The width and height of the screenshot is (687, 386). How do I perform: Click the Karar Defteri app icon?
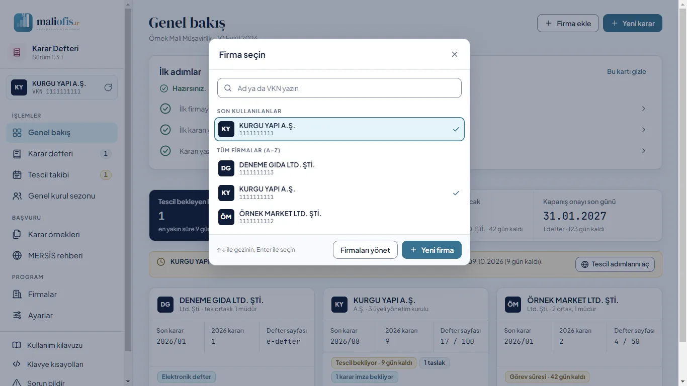click(17, 52)
